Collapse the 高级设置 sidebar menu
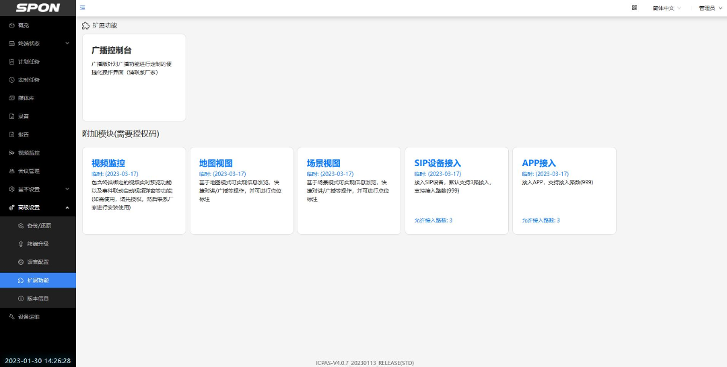The width and height of the screenshot is (727, 367). tap(38, 208)
